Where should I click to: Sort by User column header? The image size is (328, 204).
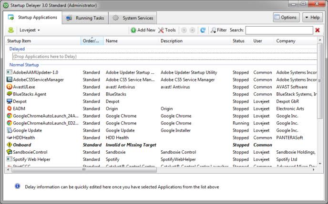[x=263, y=41]
